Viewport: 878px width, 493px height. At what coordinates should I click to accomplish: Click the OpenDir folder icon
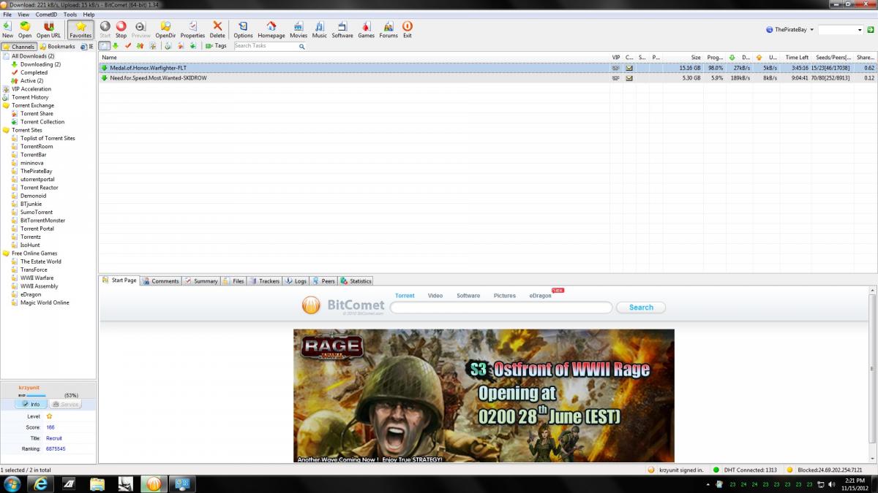(165, 29)
